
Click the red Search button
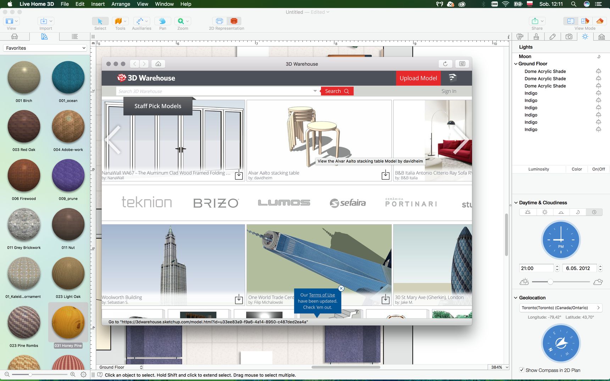click(x=337, y=91)
